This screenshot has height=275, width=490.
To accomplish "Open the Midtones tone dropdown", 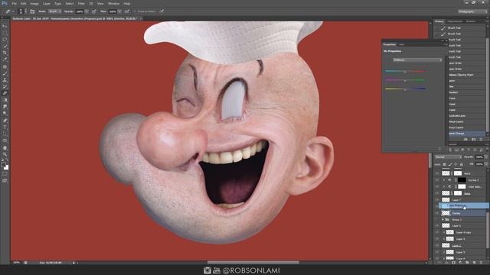I will pos(417,60).
